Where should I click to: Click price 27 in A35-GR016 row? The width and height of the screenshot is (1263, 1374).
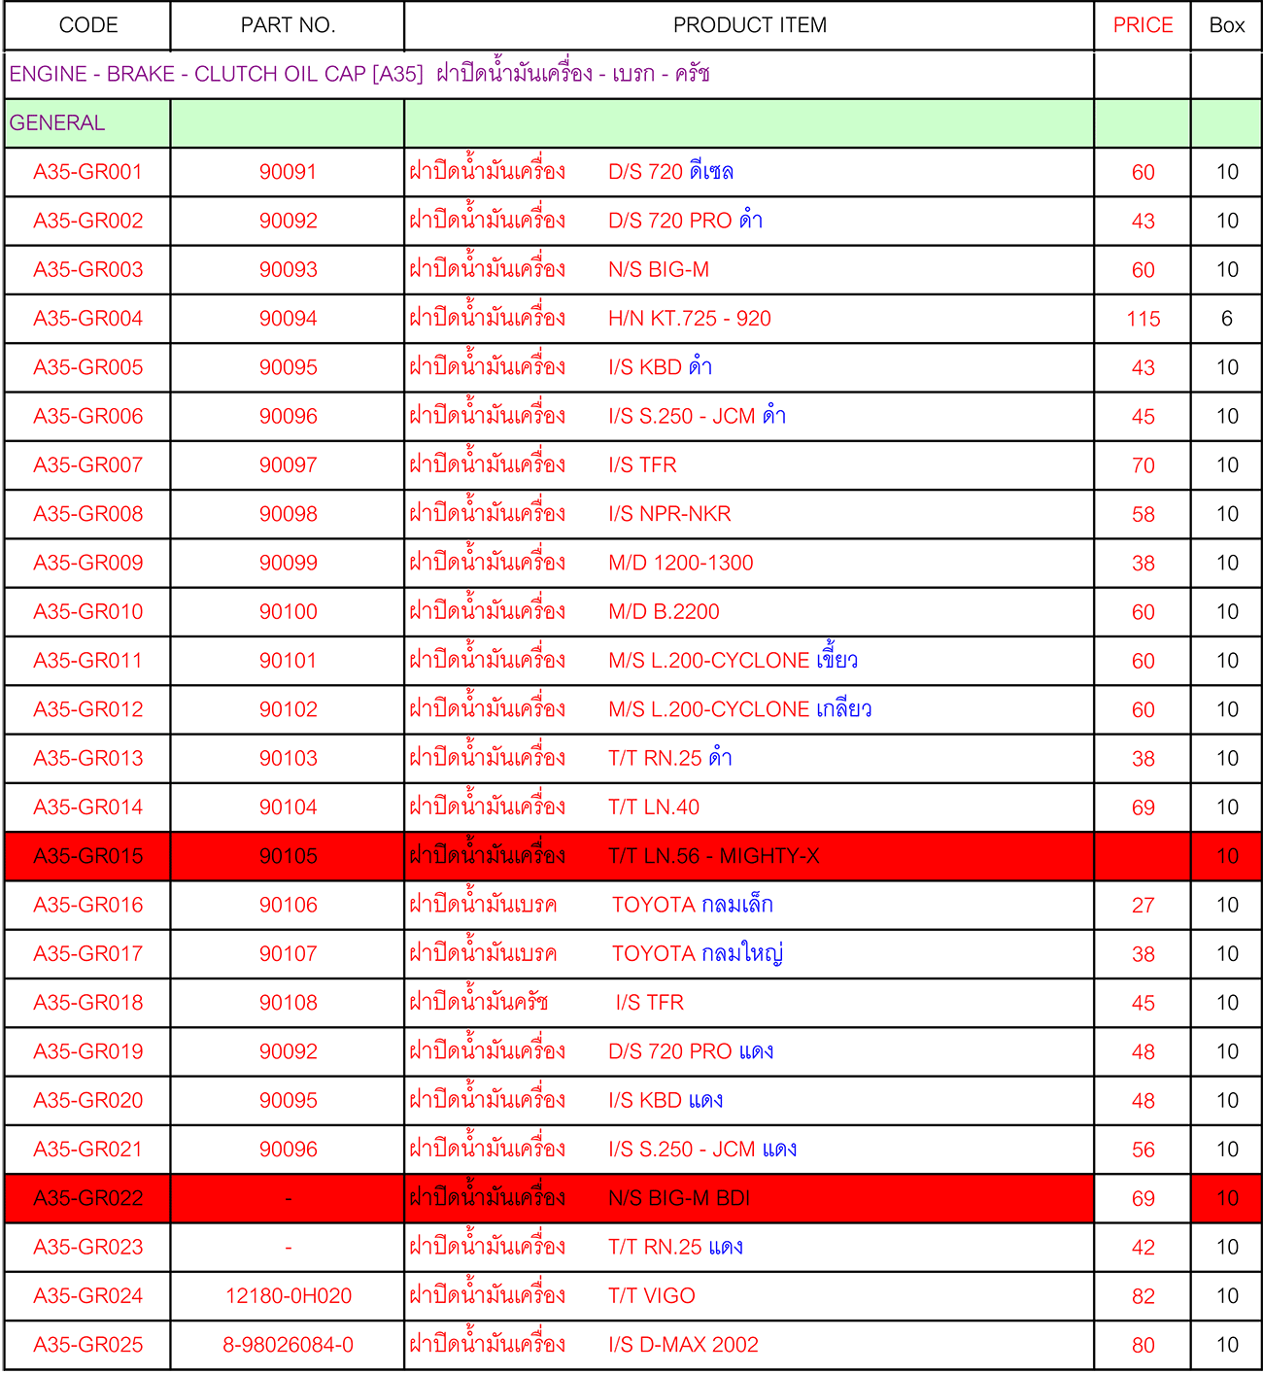pos(1143,906)
